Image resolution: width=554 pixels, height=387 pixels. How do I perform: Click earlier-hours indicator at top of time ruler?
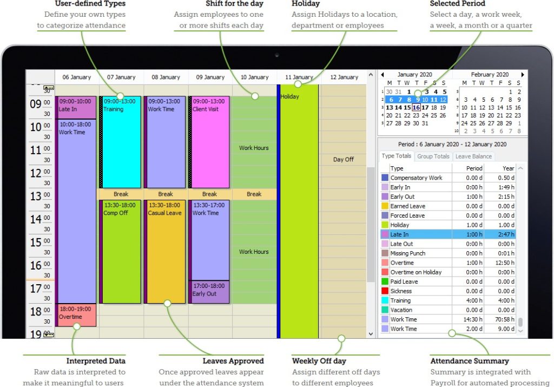click(x=48, y=88)
